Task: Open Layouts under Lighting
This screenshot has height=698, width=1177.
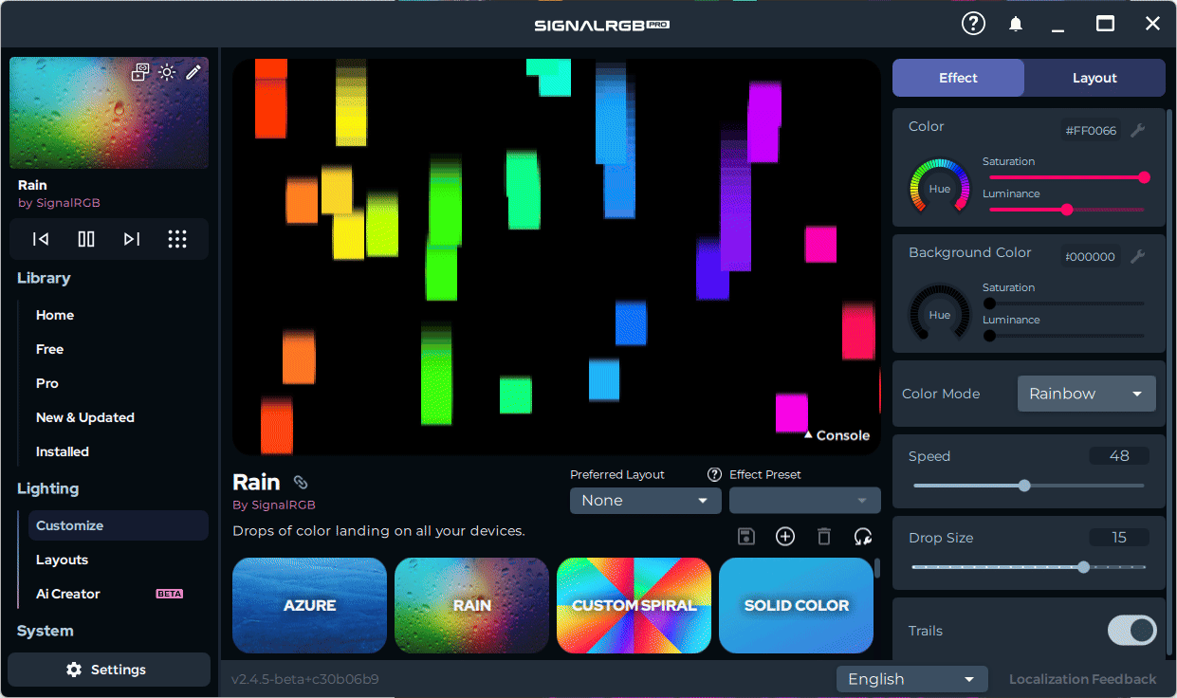Action: point(63,560)
